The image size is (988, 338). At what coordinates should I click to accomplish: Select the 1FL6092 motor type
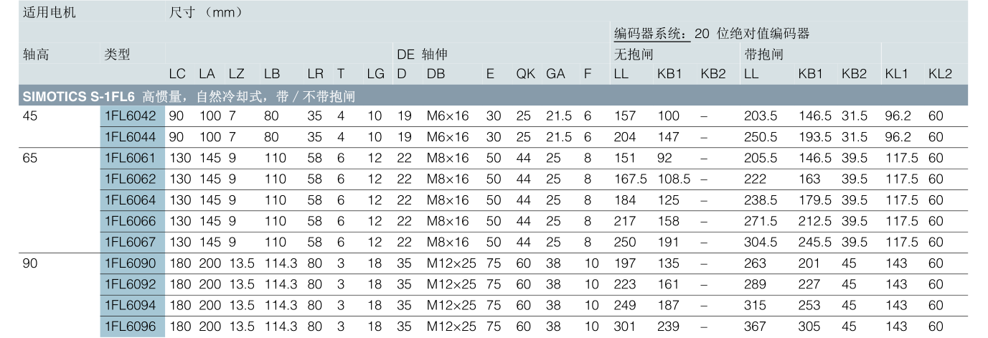133,284
